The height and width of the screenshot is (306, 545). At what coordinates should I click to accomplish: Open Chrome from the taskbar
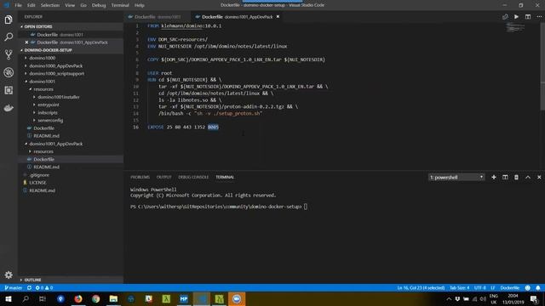click(x=96, y=298)
